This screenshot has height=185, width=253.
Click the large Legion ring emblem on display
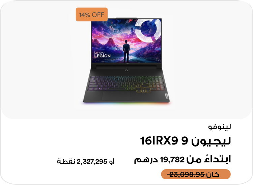click(148, 30)
